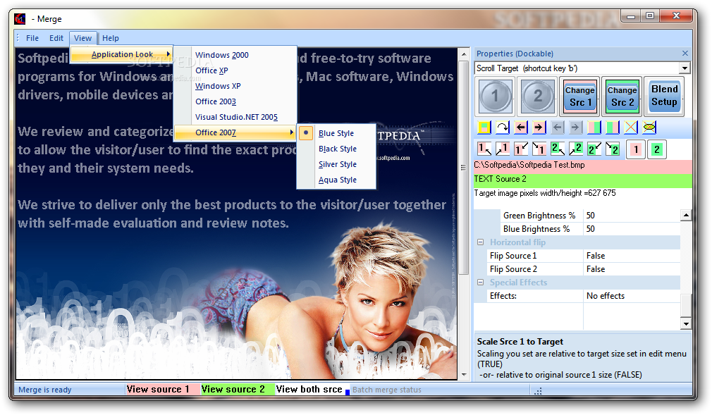Edit the Green Brightness % value 50

(x=631, y=216)
